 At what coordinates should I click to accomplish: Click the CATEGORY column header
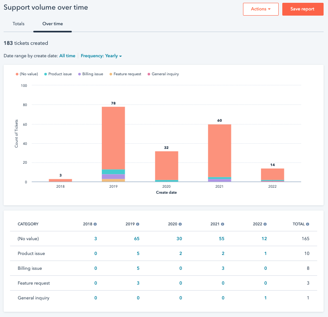(x=28, y=224)
